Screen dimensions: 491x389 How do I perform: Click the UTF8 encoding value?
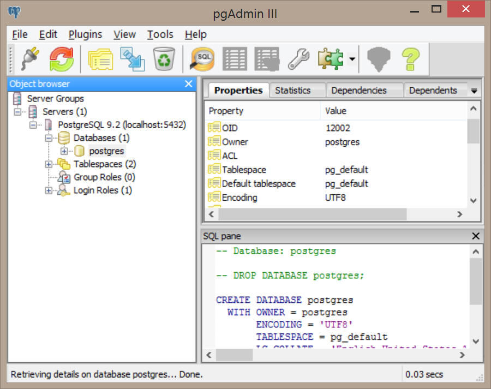tap(335, 198)
